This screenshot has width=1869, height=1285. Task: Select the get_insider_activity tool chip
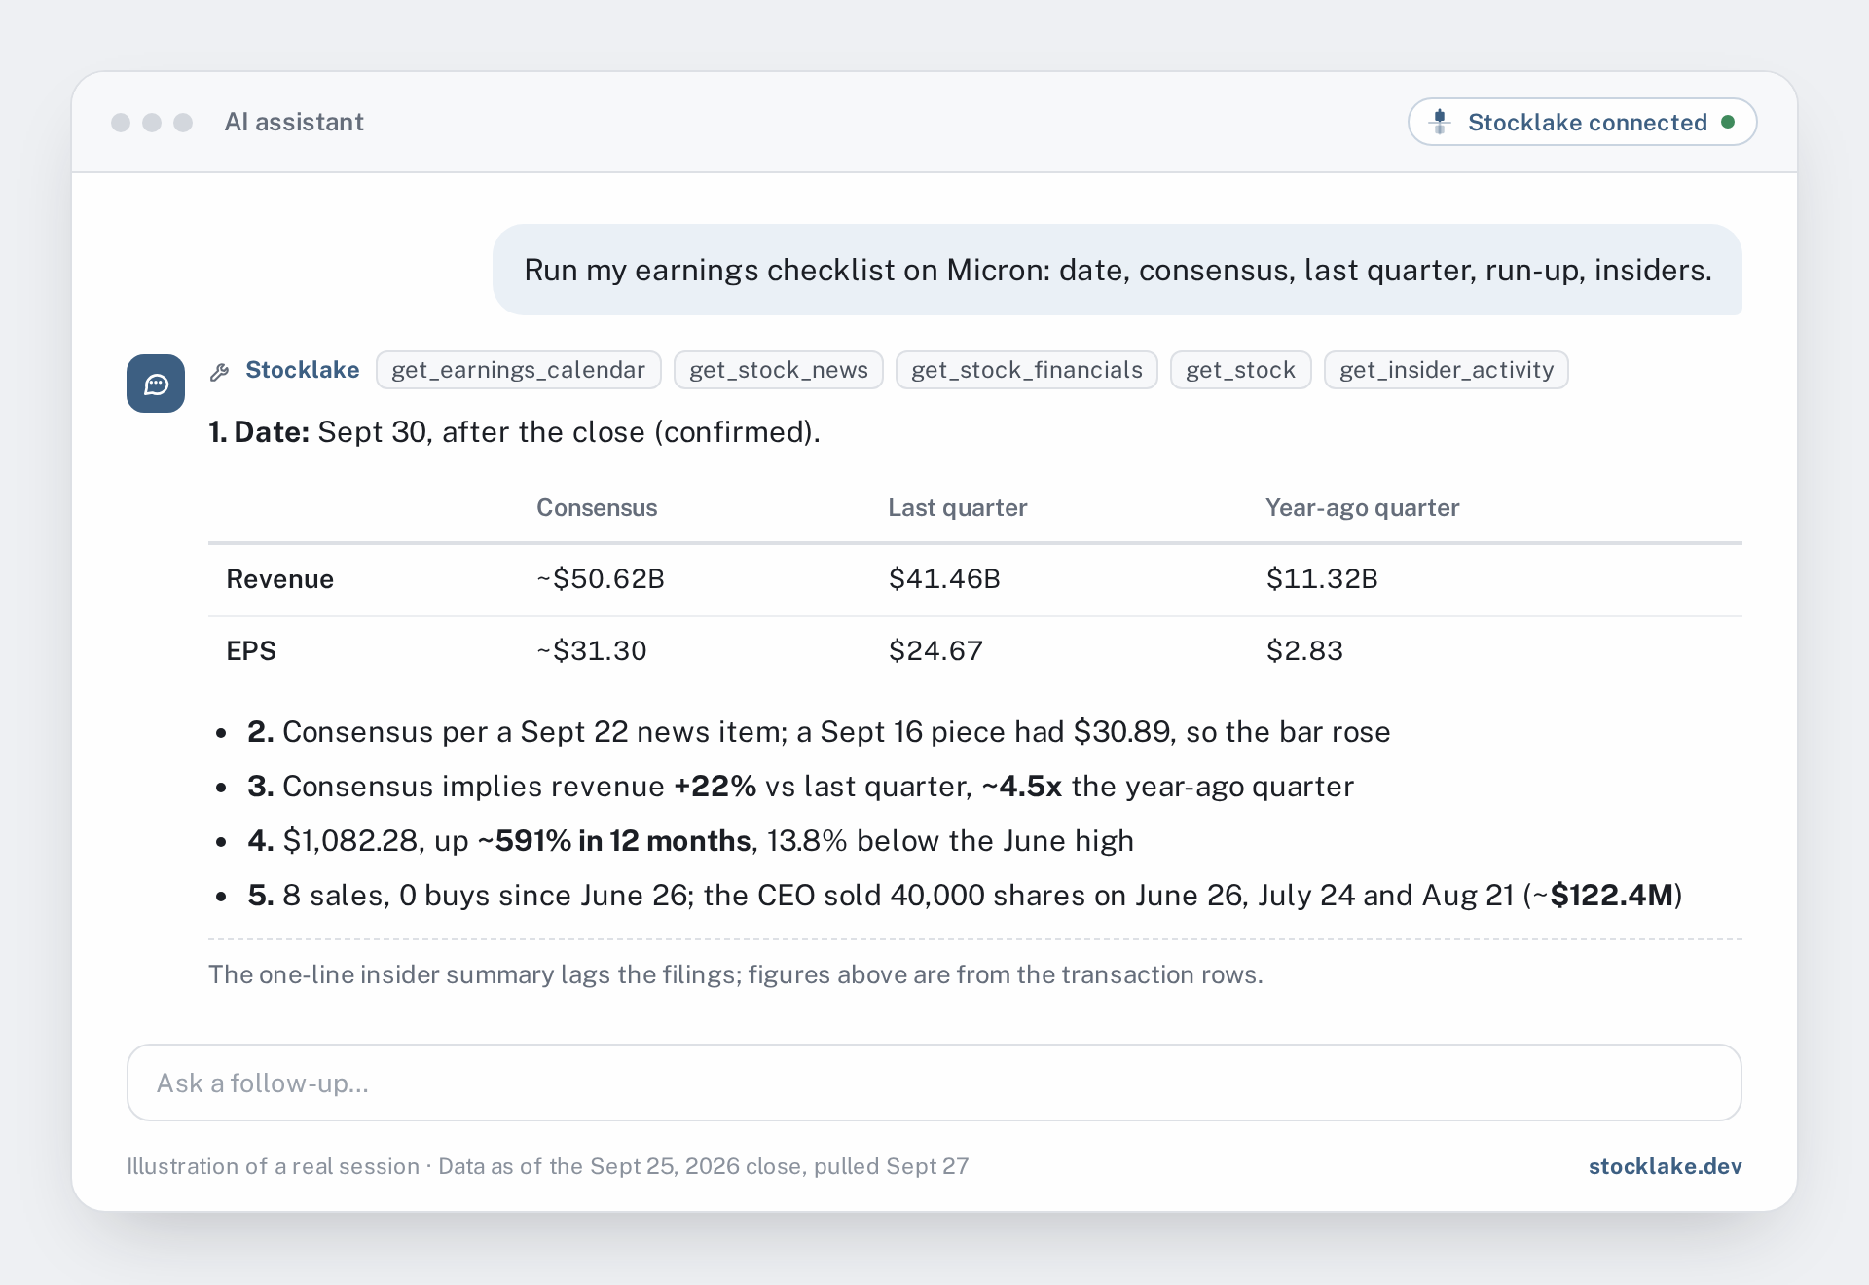(x=1447, y=370)
